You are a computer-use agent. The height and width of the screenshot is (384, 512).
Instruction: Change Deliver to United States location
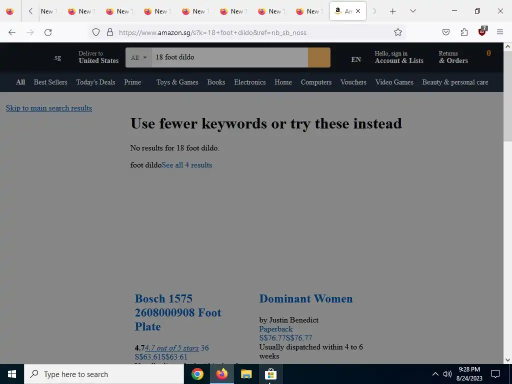(x=98, y=57)
